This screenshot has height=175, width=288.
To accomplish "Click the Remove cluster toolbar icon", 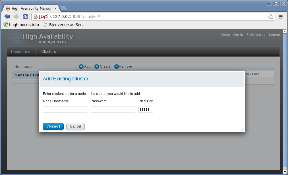I will 117,66.
